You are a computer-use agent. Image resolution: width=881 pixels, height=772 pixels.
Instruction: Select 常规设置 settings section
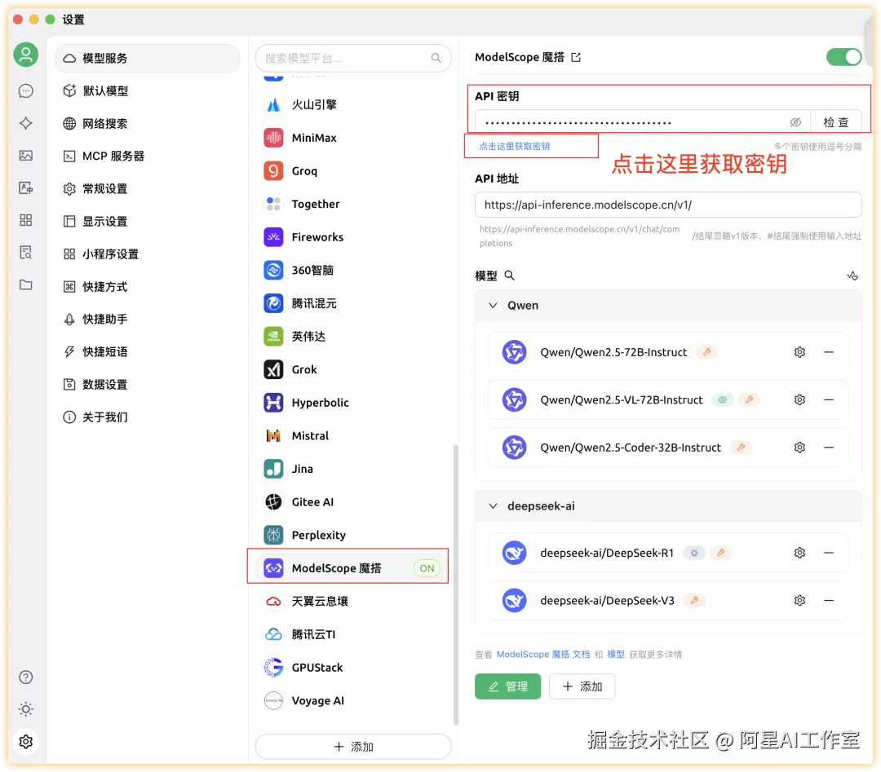pyautogui.click(x=147, y=188)
